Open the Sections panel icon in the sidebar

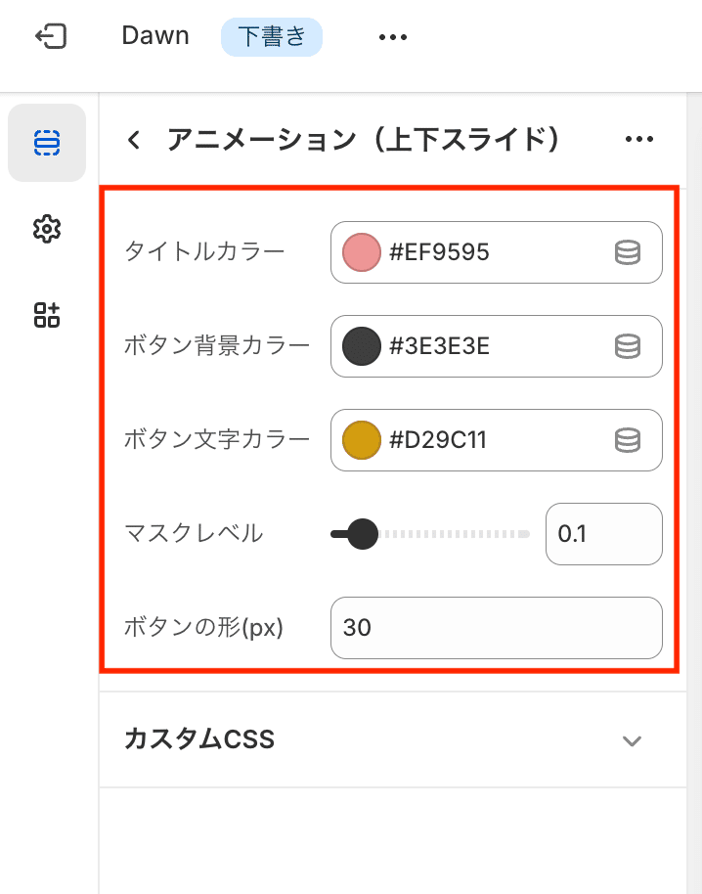click(x=47, y=143)
